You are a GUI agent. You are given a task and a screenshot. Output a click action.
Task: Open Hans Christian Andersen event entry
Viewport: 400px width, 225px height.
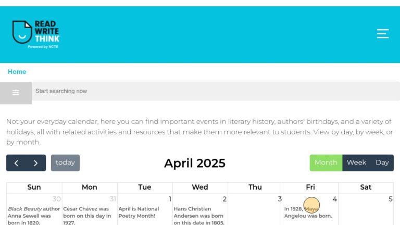[199, 216]
